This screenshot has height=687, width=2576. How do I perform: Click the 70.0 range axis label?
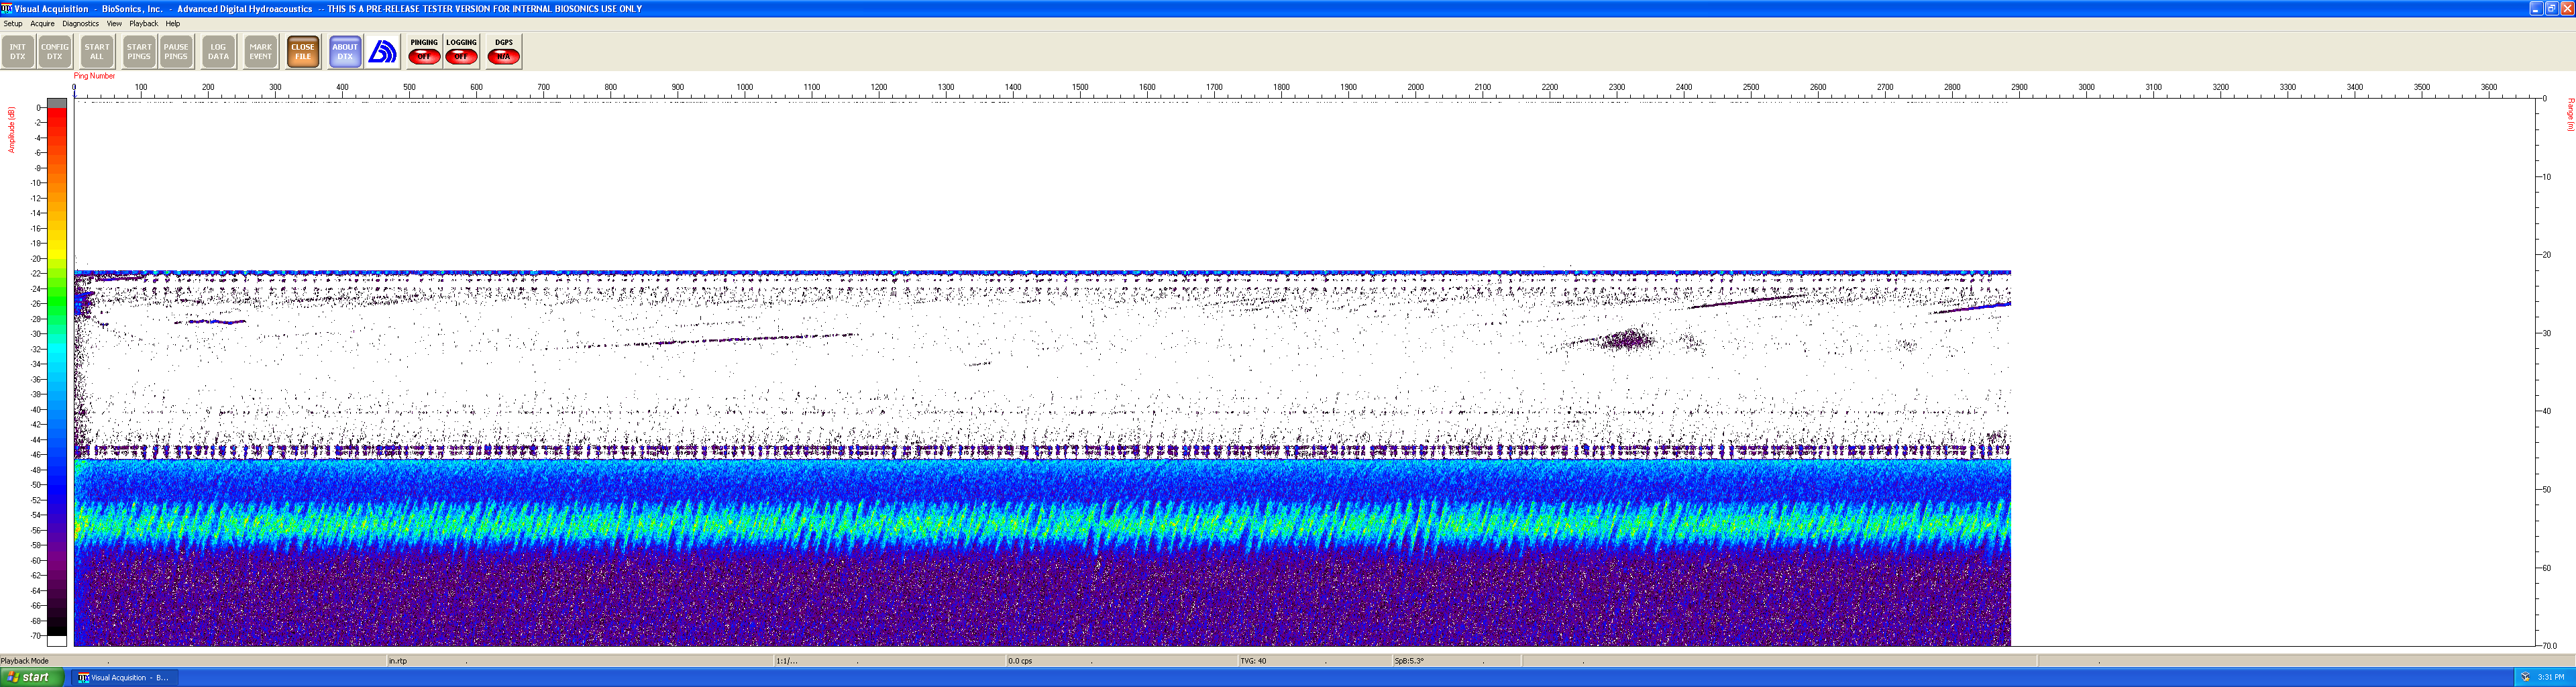tap(2550, 646)
